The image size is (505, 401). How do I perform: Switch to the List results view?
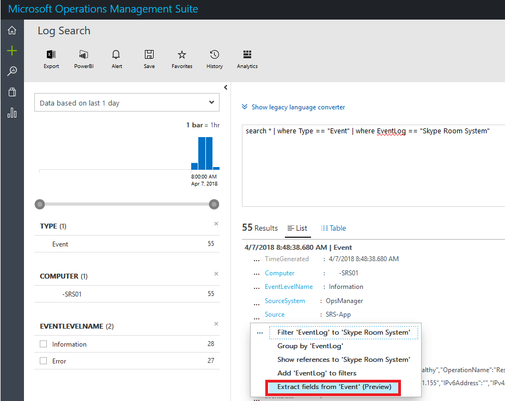(x=297, y=229)
